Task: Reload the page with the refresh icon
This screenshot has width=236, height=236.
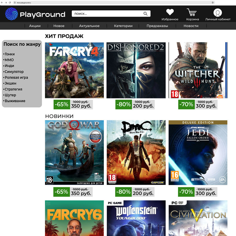Action: coord(10,3)
